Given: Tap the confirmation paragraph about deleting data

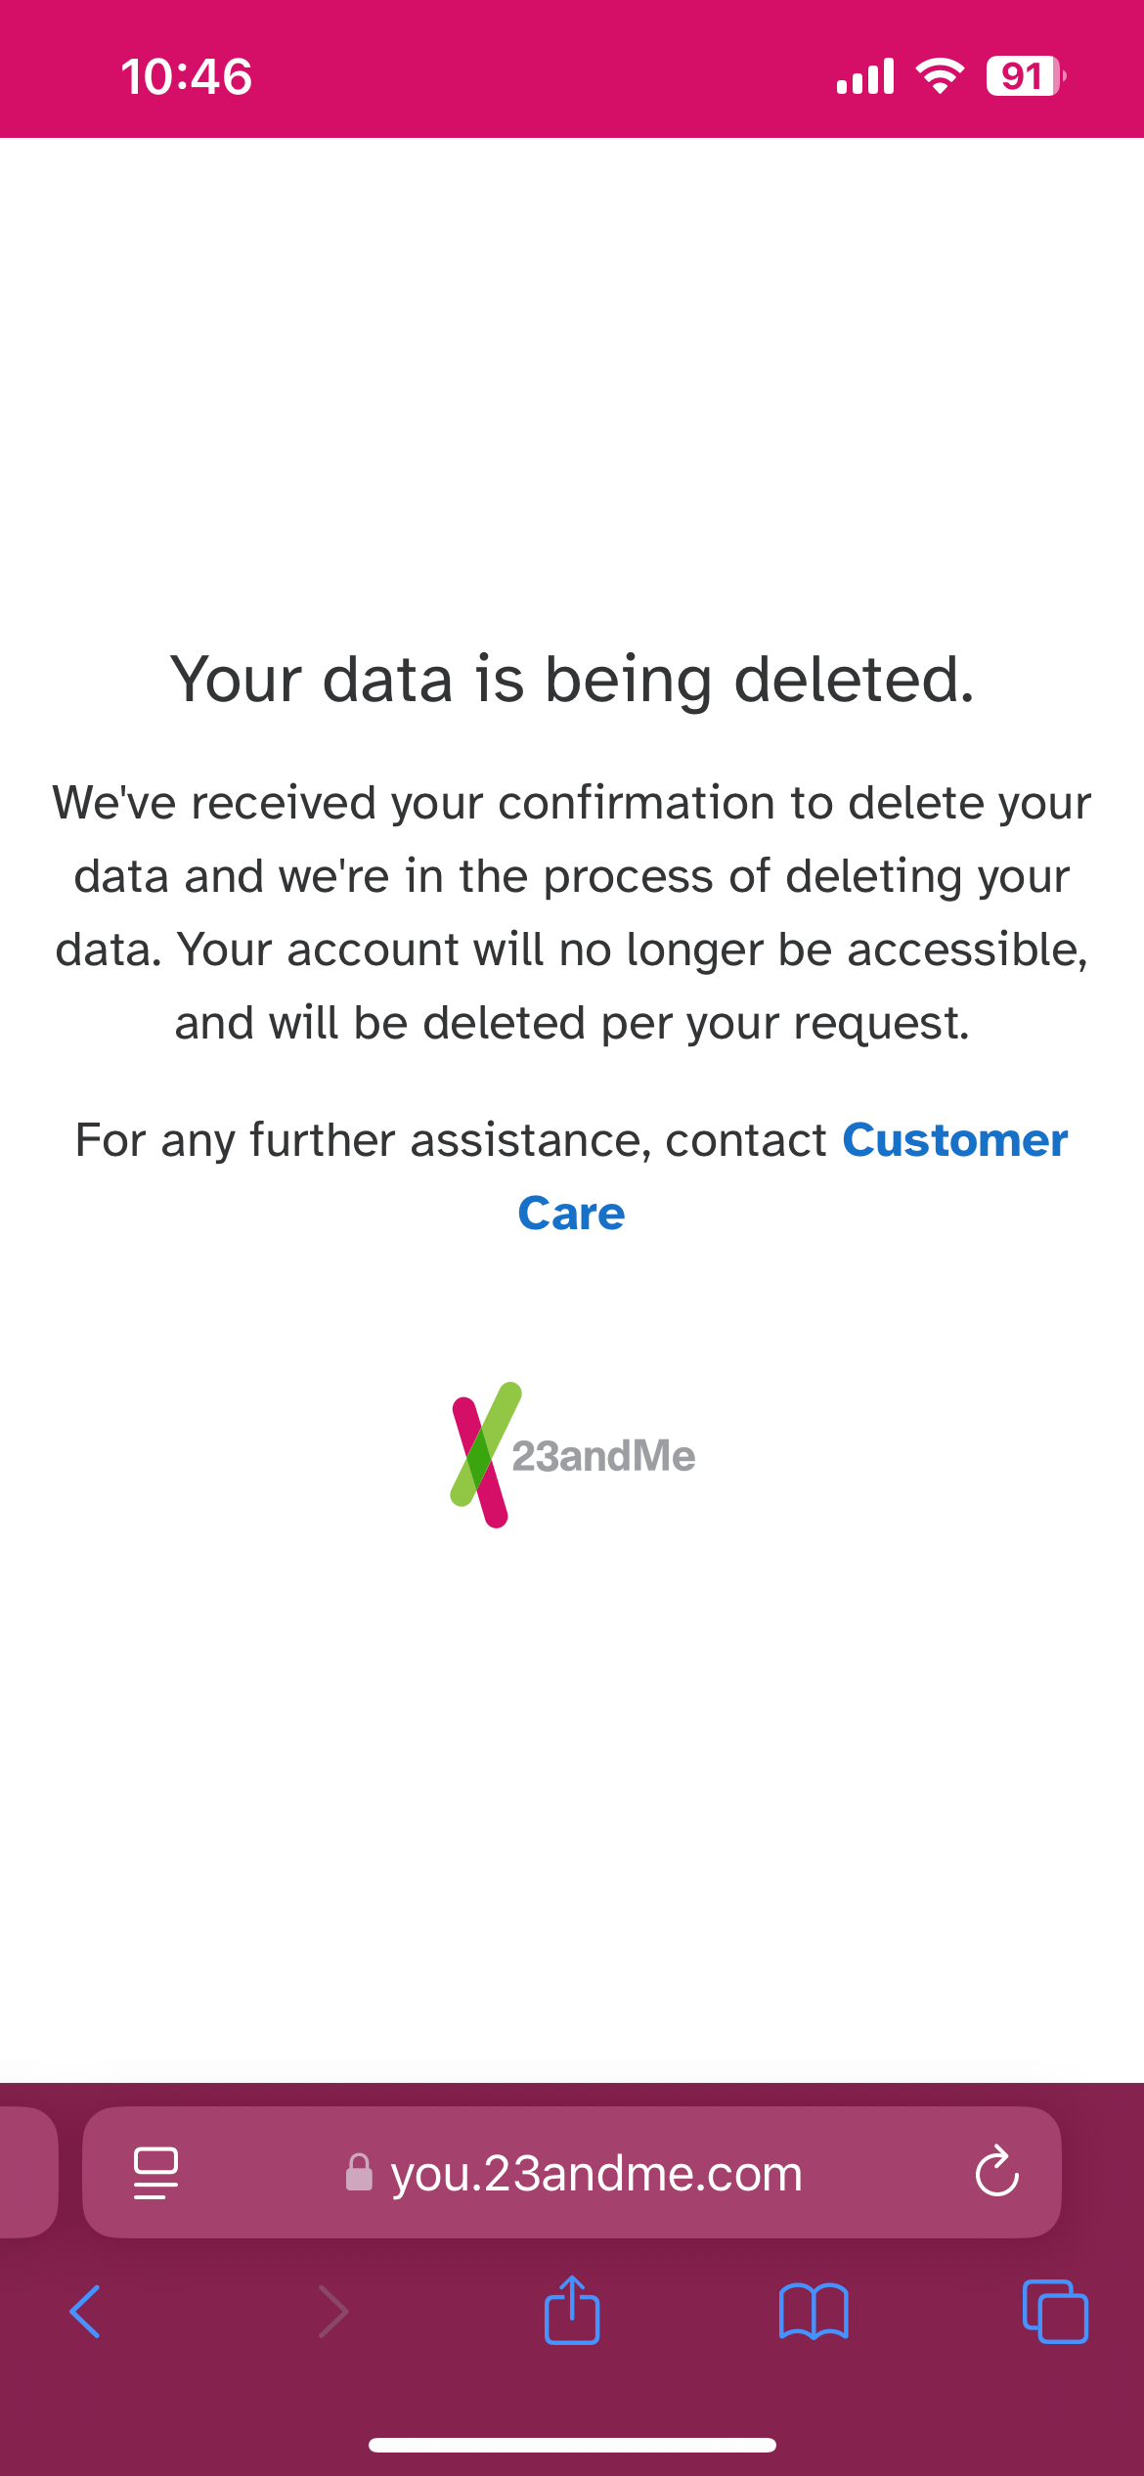Looking at the screenshot, I should tap(572, 911).
